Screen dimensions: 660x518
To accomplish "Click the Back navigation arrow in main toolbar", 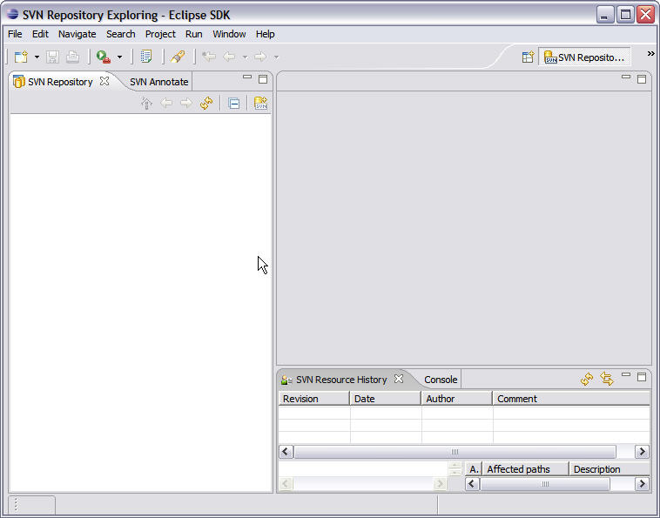I will pos(229,57).
